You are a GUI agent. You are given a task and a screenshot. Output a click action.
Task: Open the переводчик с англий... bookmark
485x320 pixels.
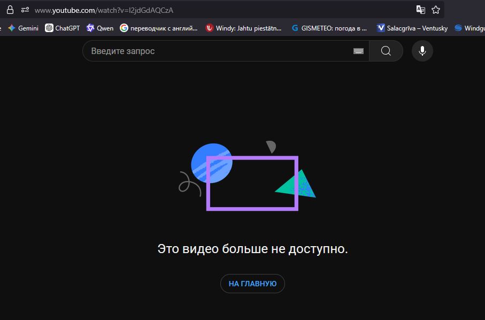coord(159,28)
